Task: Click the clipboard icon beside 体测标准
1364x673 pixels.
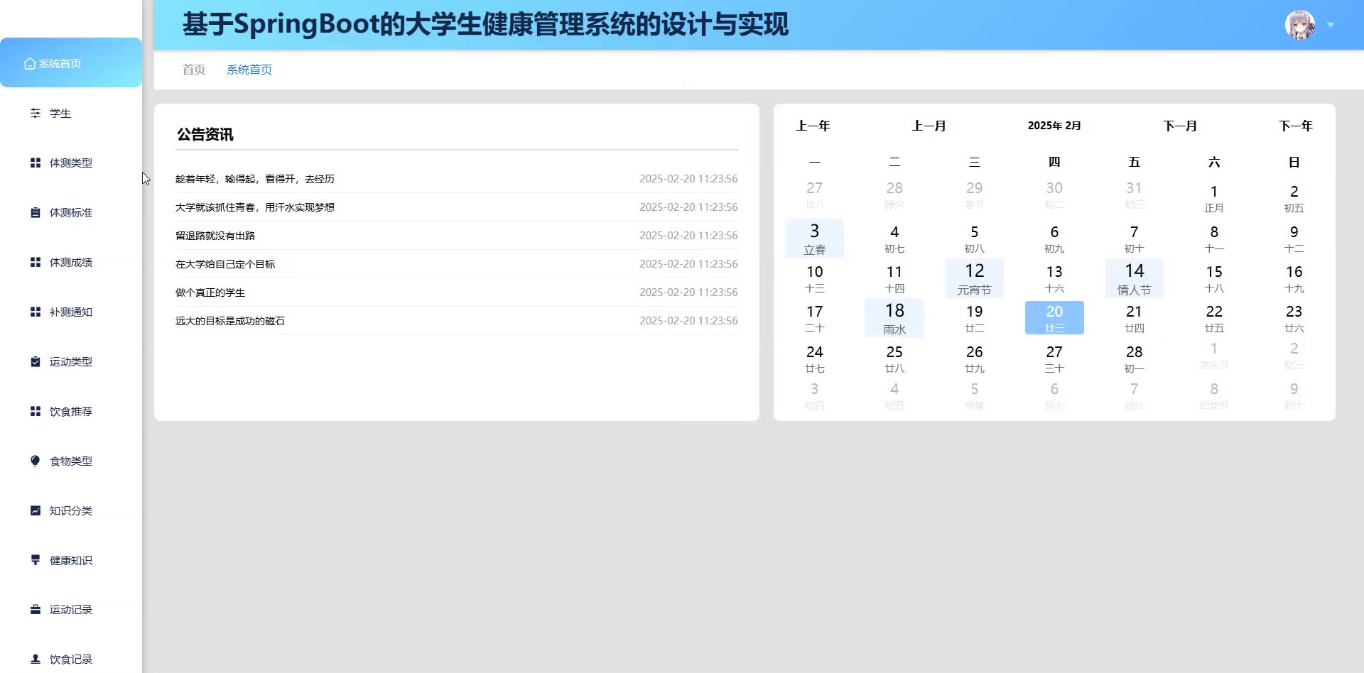Action: click(36, 213)
